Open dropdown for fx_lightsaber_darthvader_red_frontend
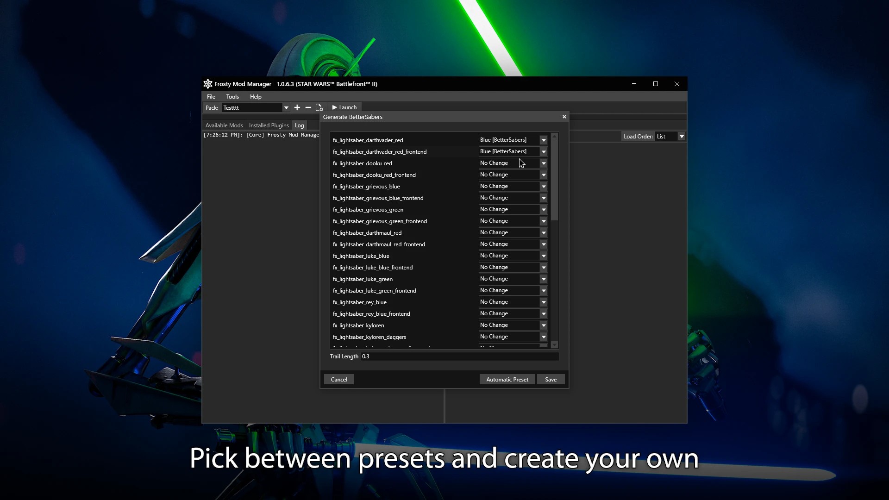 point(513,151)
